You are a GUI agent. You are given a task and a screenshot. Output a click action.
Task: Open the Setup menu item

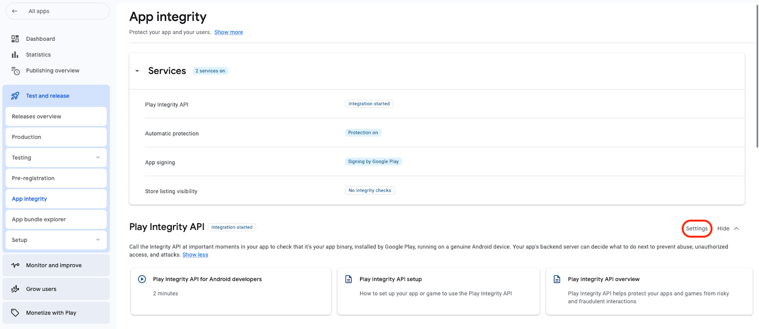coord(56,240)
